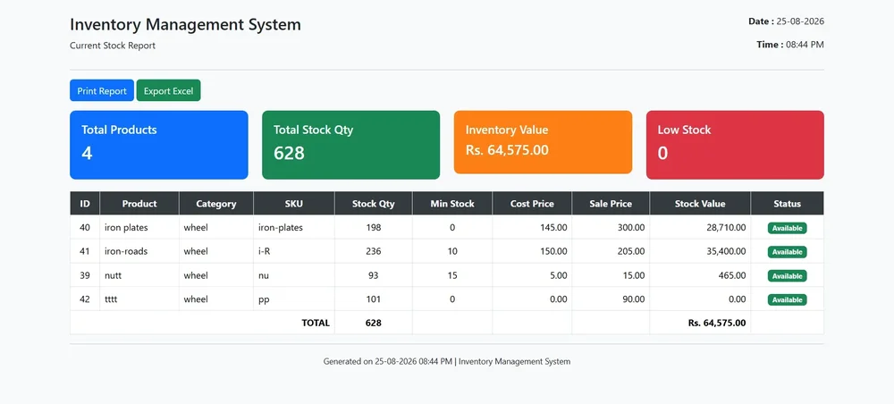Click the Time 08:44 PM text
The width and height of the screenshot is (894, 404).
point(790,45)
